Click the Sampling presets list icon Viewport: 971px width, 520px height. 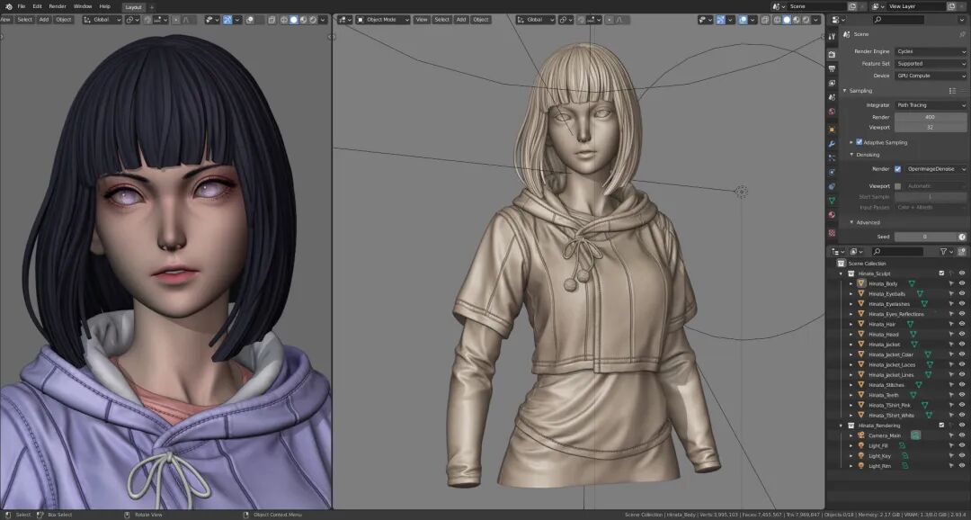tap(952, 91)
